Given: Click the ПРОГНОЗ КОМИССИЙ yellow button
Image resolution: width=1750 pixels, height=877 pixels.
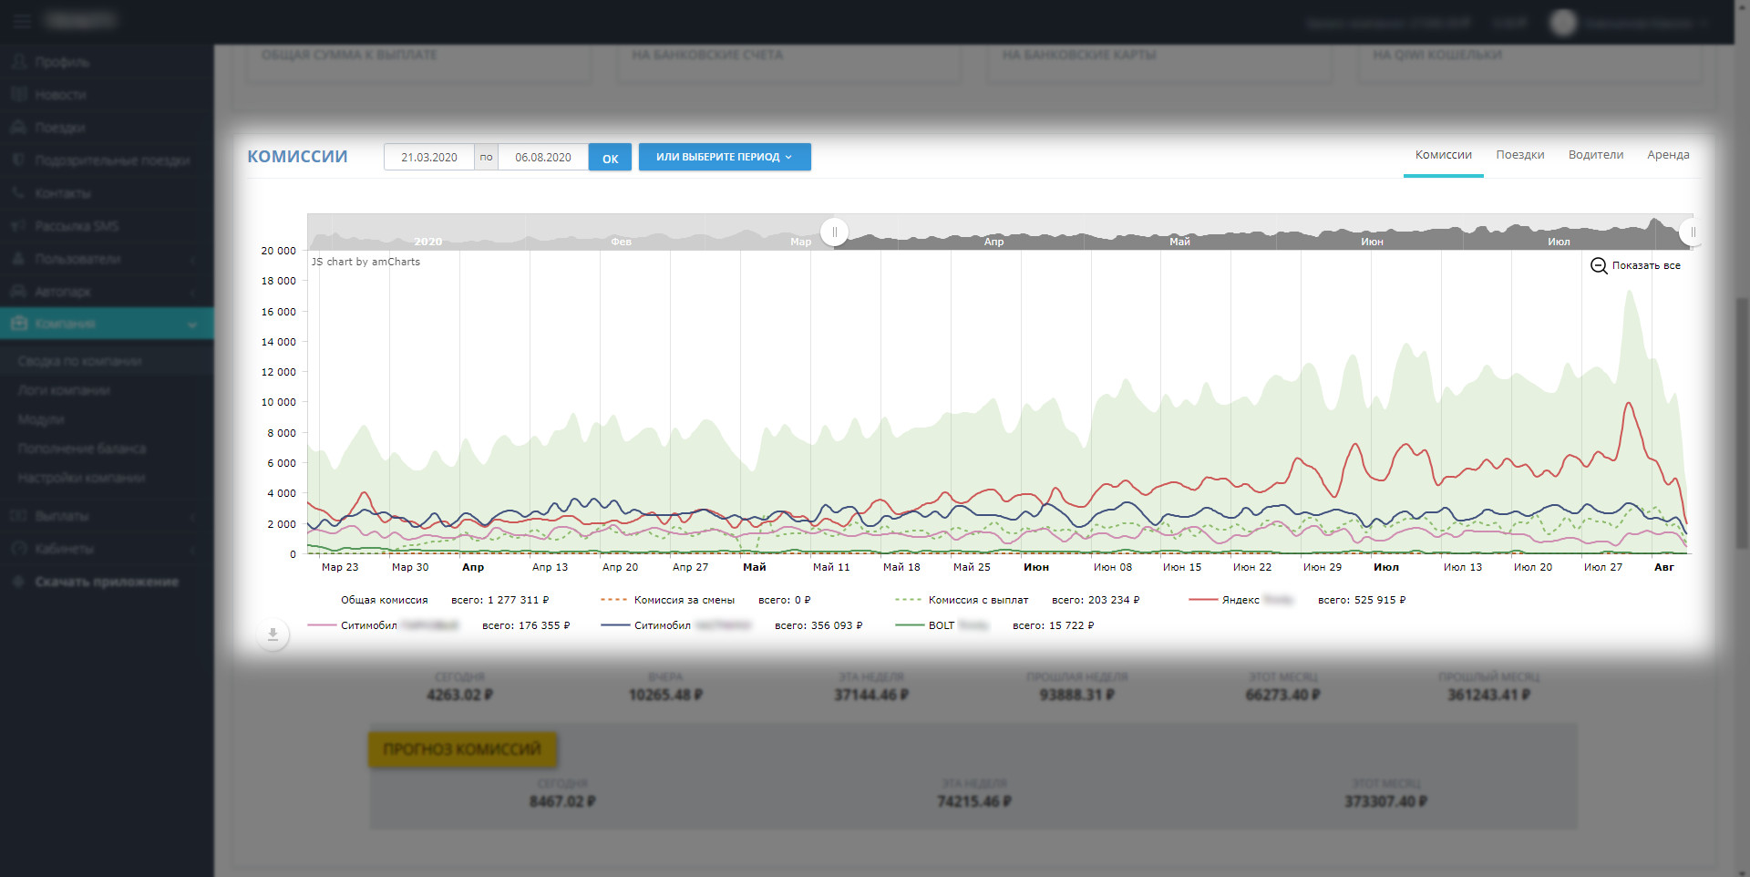Looking at the screenshot, I should tap(462, 749).
